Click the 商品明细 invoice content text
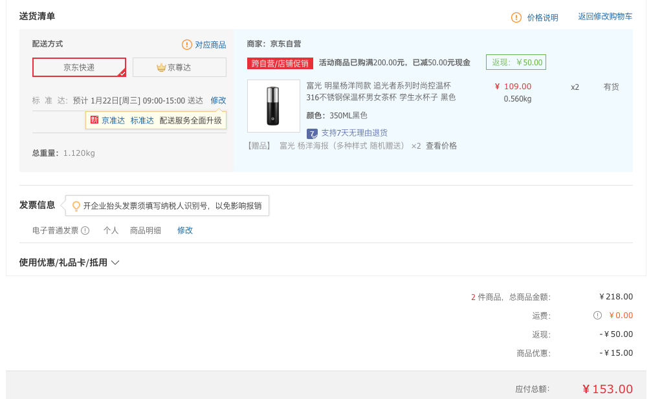 (146, 230)
